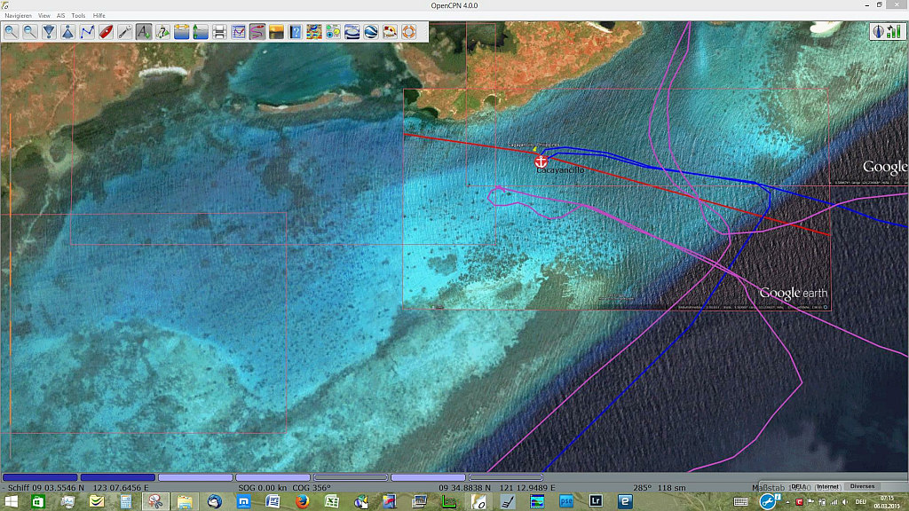Viewport: 909px width, 511px height.
Task: Open the Options wrench icon
Action: pos(124,32)
